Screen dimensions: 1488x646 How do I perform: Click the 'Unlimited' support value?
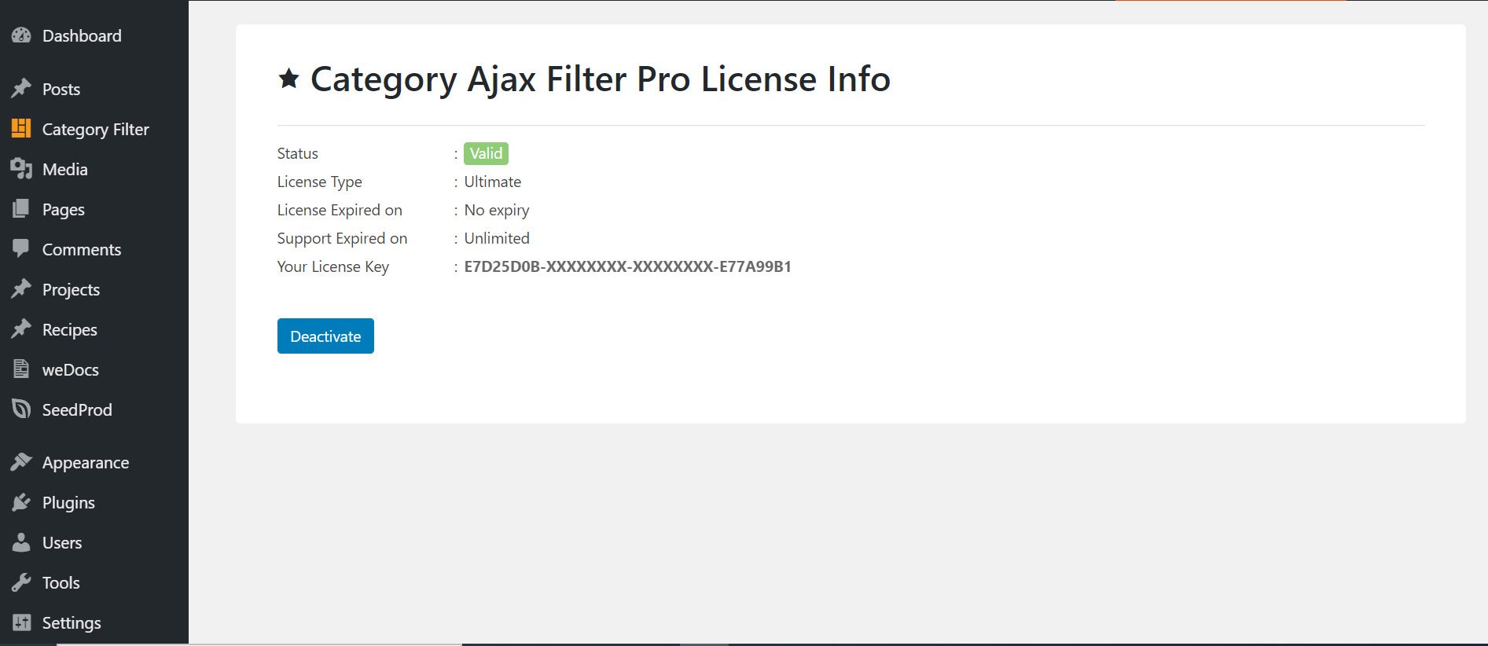coord(497,238)
